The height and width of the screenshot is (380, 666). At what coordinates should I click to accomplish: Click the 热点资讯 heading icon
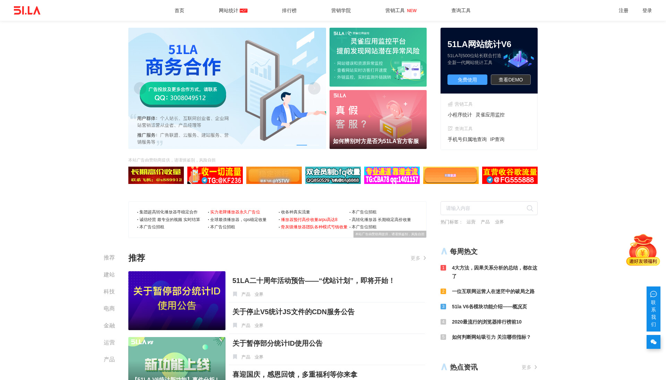click(x=444, y=367)
